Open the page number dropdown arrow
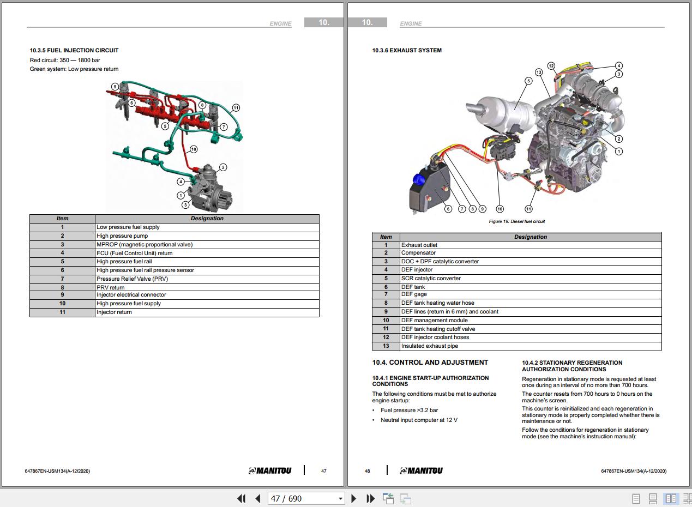Image resolution: width=692 pixels, height=507 pixels. 340,498
